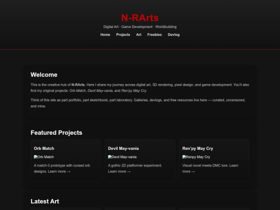Screen dimensions: 280x210
Task: Go to the Projects nav page
Action: click(x=123, y=35)
